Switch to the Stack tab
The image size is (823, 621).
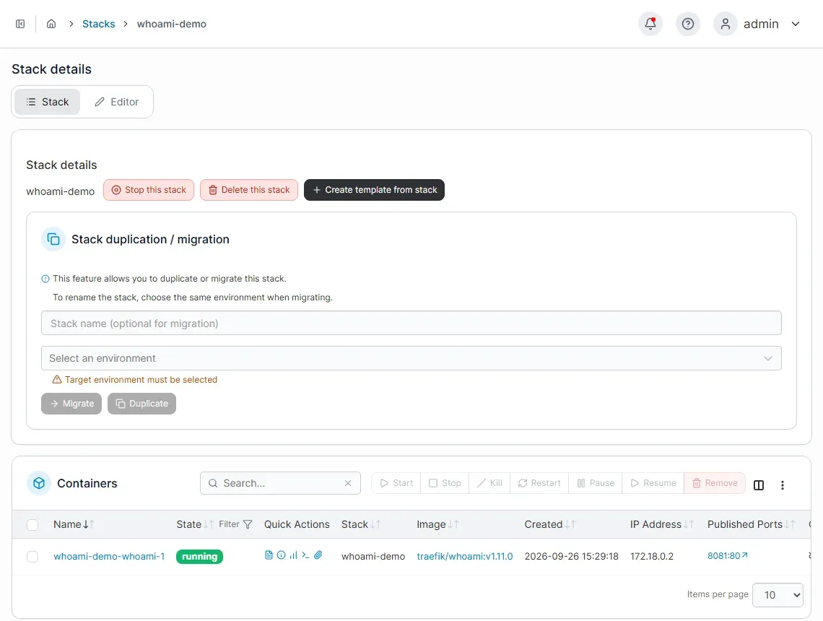(47, 102)
